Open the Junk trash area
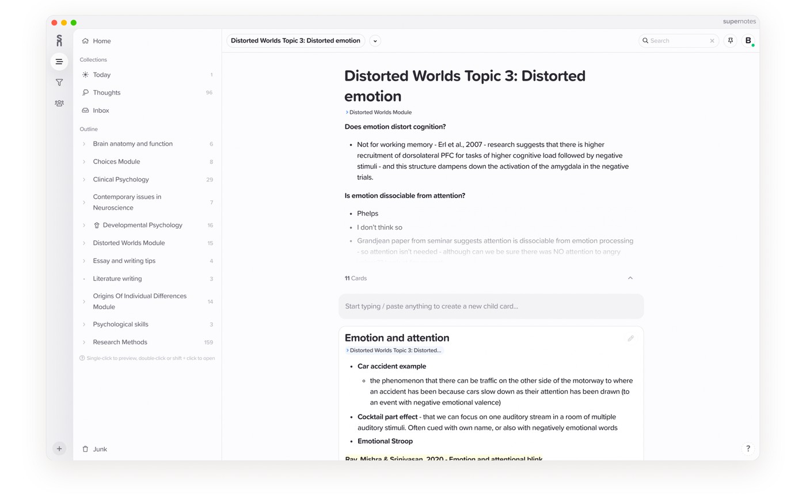Image resolution: width=806 pixels, height=494 pixels. tap(94, 449)
